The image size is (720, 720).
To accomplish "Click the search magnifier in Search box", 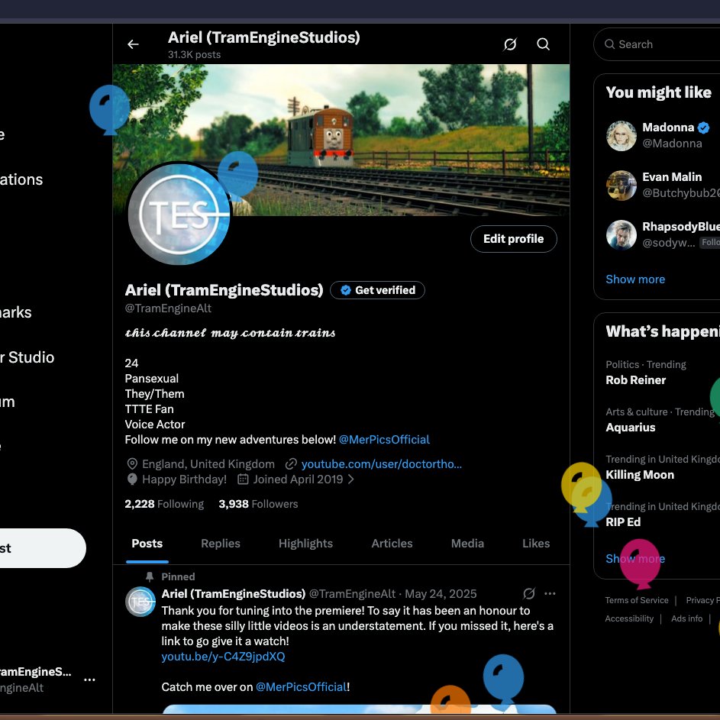I will [x=609, y=44].
